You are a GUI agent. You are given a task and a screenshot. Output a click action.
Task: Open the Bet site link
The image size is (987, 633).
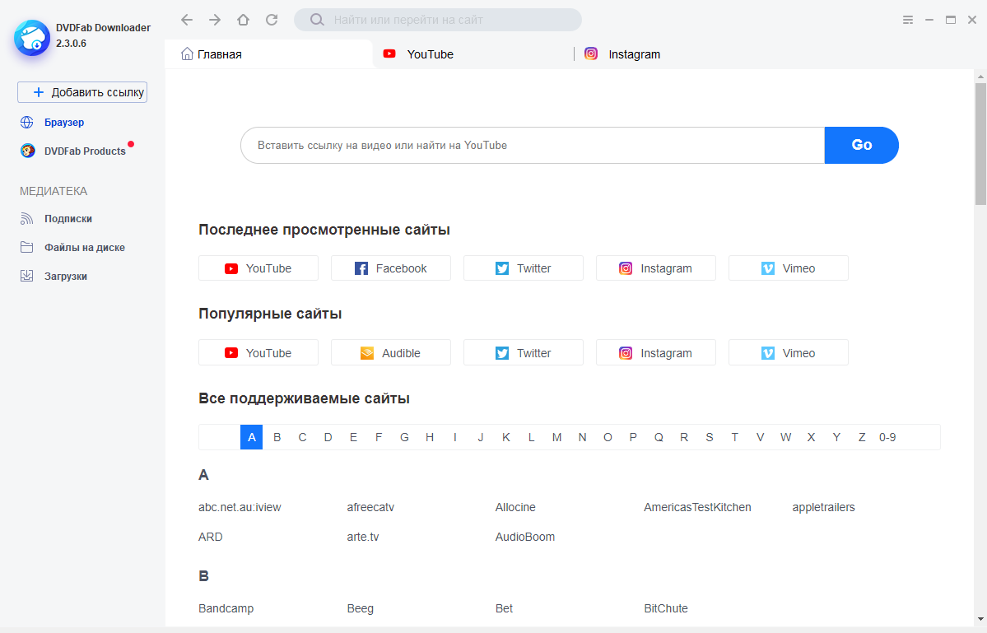point(504,608)
